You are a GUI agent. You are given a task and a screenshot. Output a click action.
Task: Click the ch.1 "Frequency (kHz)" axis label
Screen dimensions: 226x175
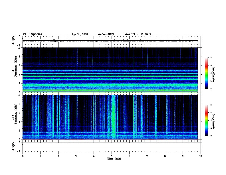point(16,66)
